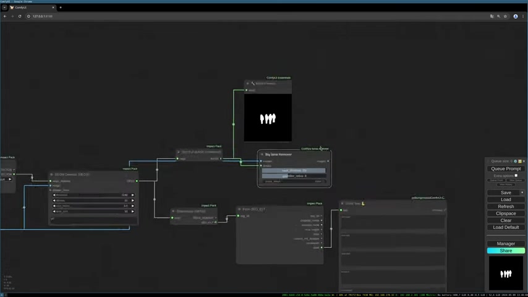Viewport: 528px width, 297px height.
Task: Clear the workflow canvas
Action: [x=506, y=220]
